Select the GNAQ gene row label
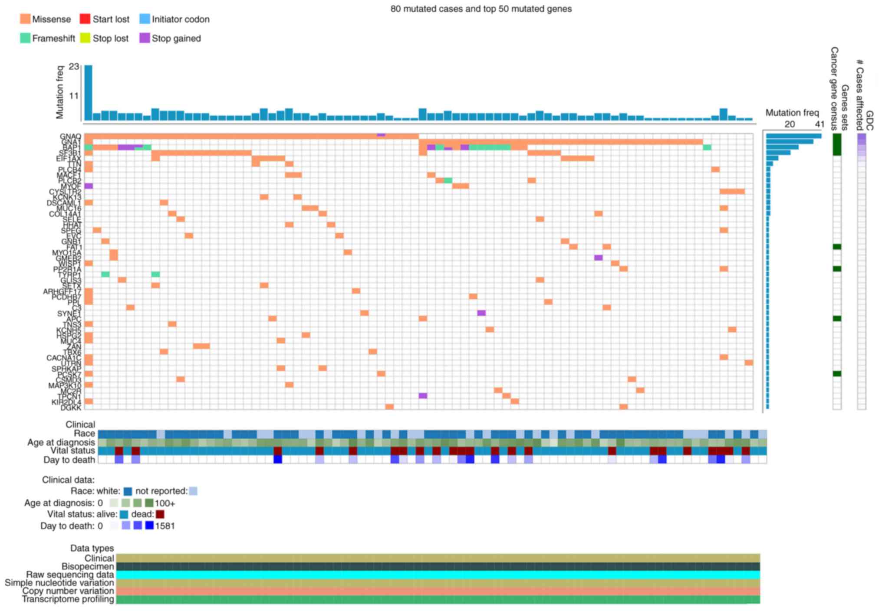The height and width of the screenshot is (611, 882). point(71,137)
